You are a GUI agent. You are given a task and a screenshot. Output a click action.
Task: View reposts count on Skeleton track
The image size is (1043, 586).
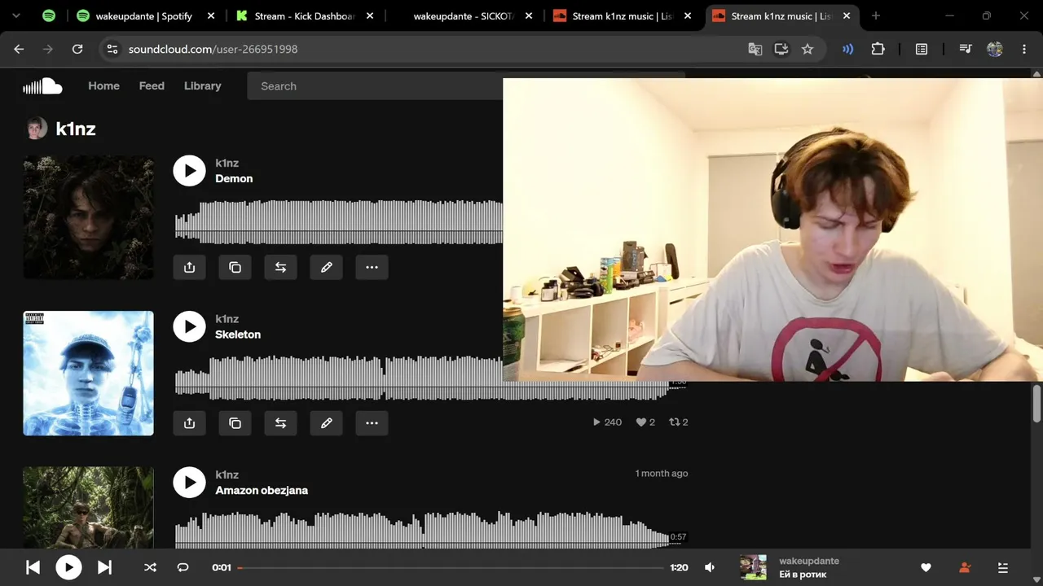[679, 422]
